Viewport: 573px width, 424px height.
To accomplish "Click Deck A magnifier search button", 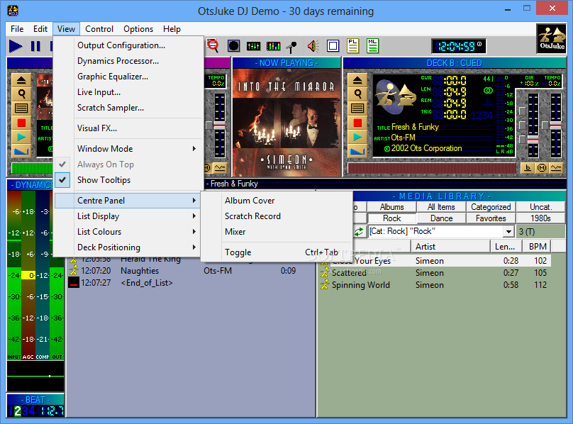I will coord(21,94).
